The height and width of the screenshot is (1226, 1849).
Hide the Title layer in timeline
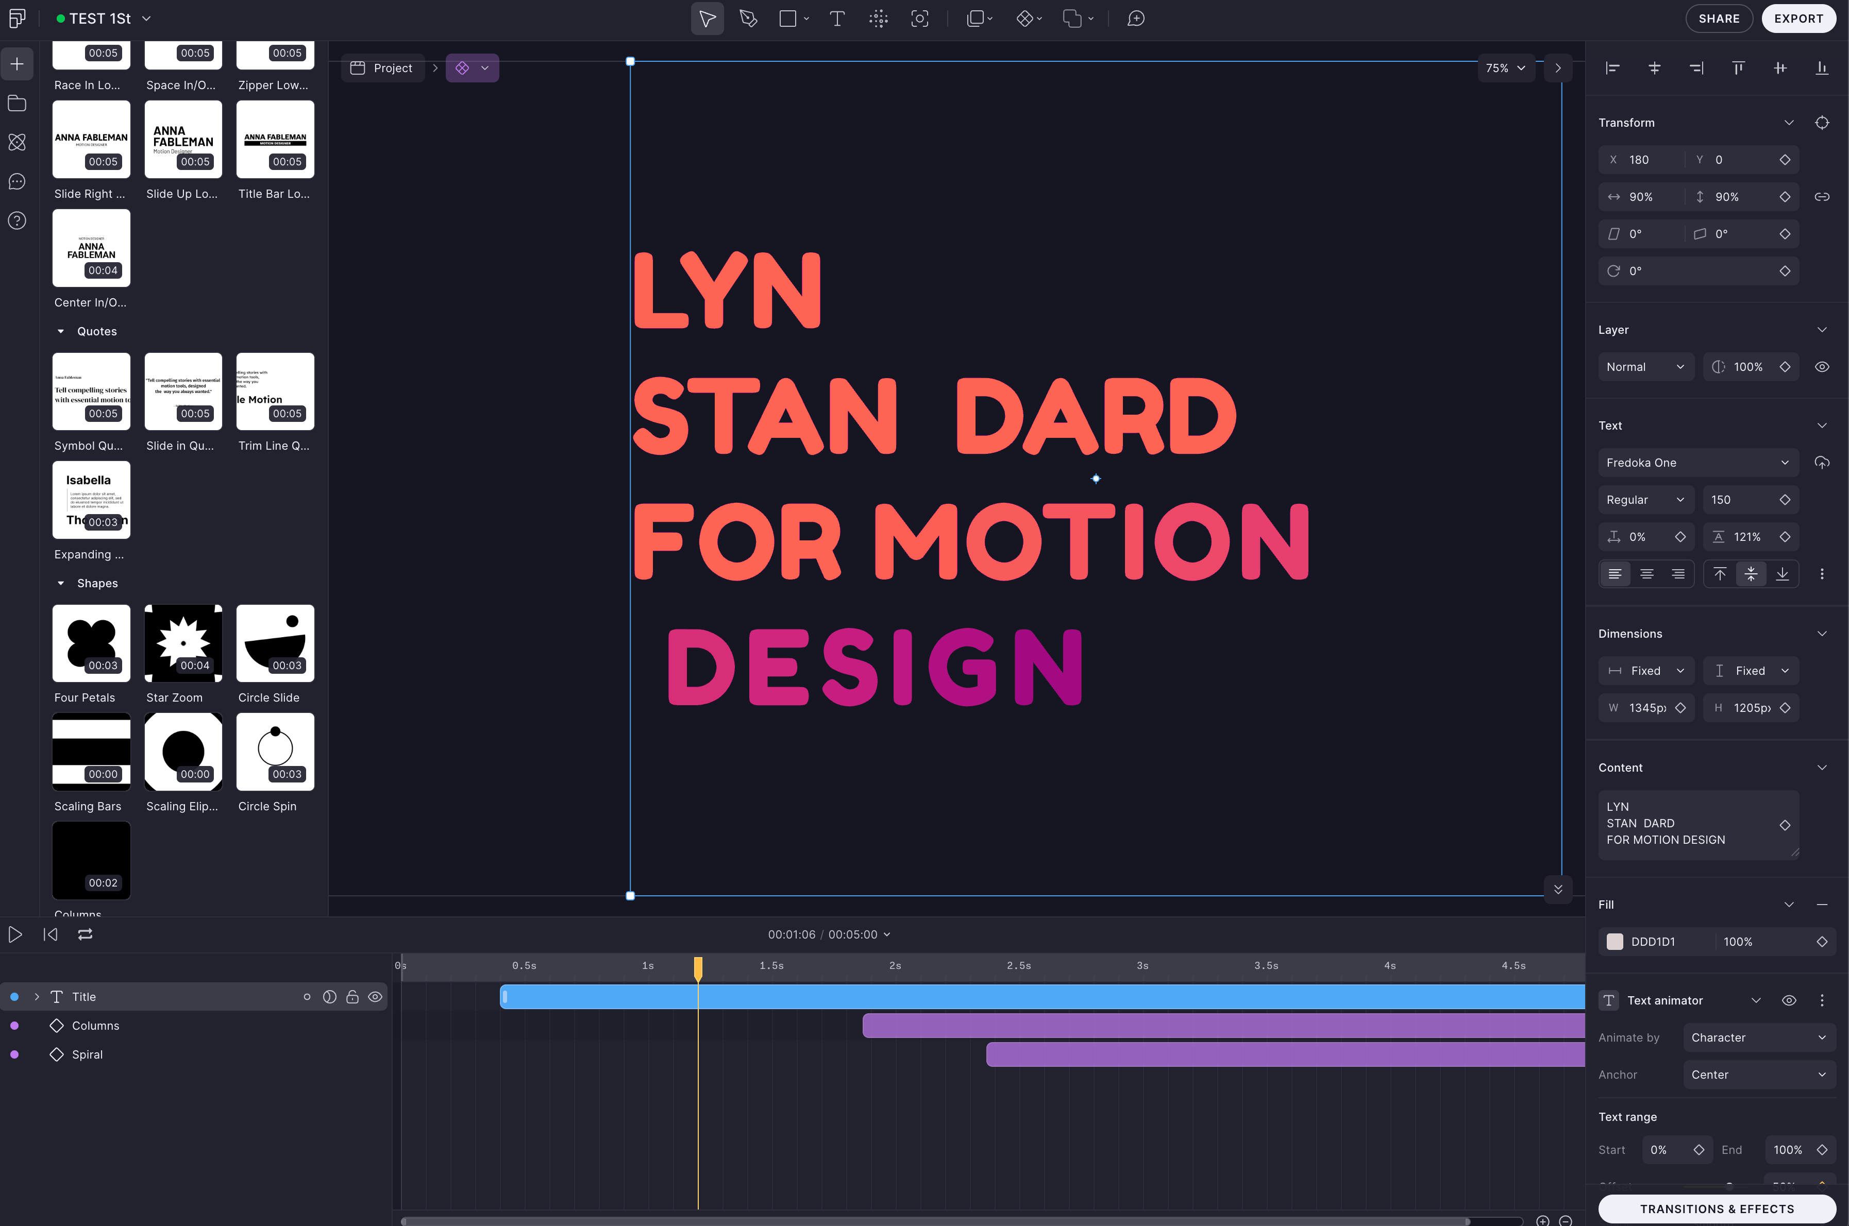click(376, 997)
